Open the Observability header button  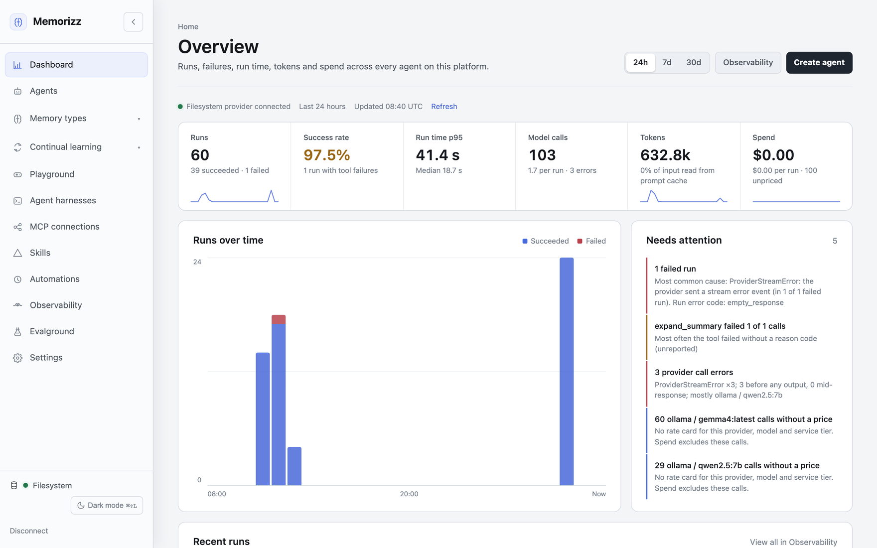coord(748,63)
